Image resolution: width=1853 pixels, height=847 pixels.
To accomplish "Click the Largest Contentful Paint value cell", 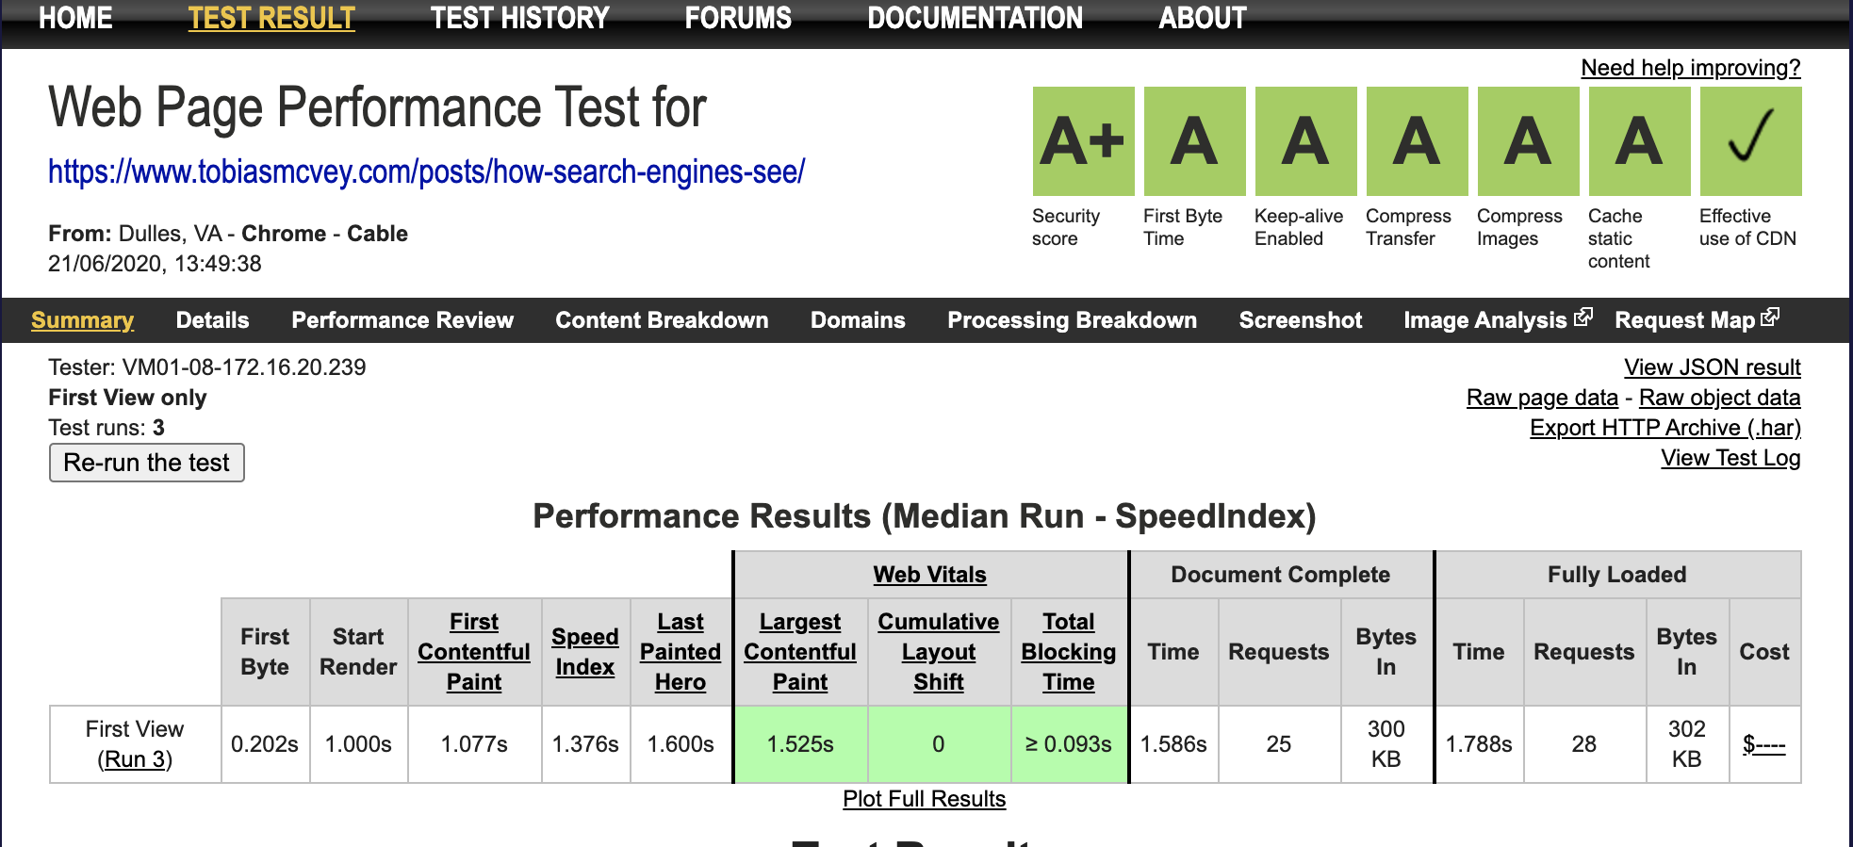I will pos(800,744).
